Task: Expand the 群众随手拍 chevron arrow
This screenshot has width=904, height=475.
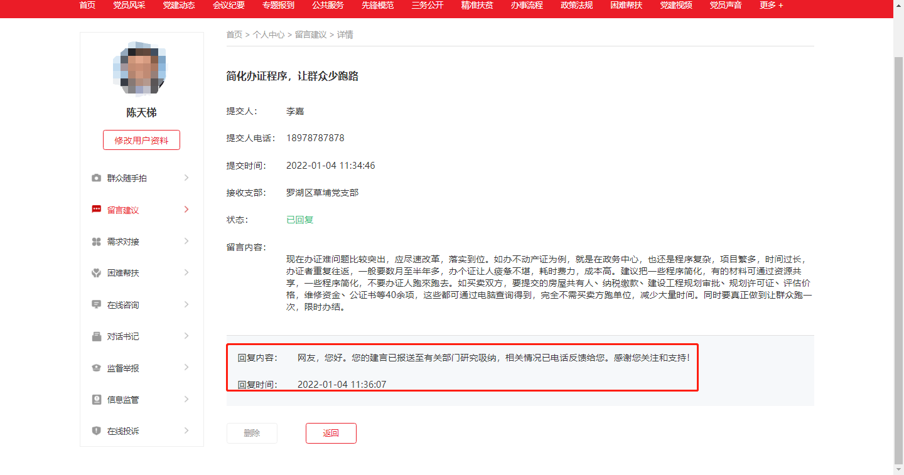Action: click(186, 178)
